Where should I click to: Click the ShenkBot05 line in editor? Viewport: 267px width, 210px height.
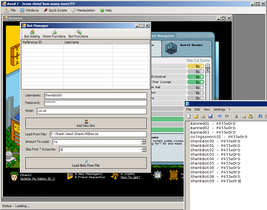(215, 163)
